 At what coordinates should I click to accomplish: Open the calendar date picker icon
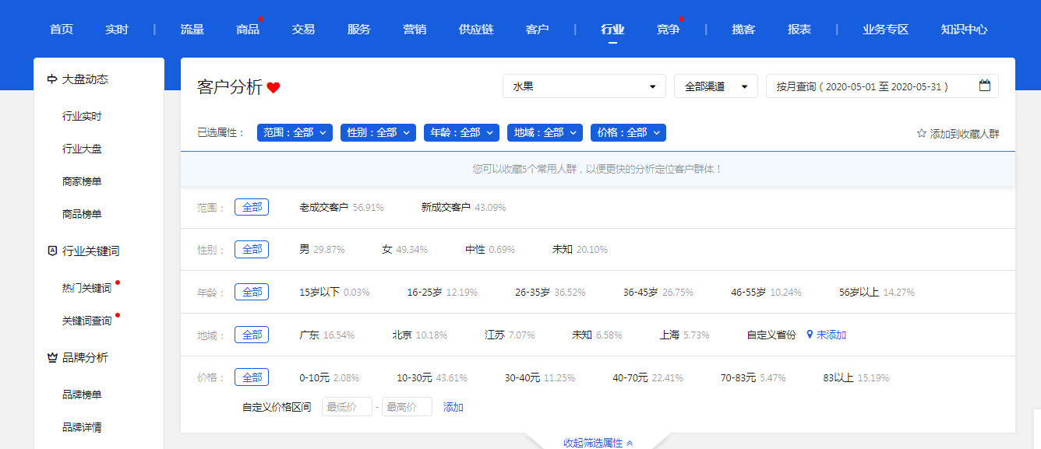[x=985, y=86]
